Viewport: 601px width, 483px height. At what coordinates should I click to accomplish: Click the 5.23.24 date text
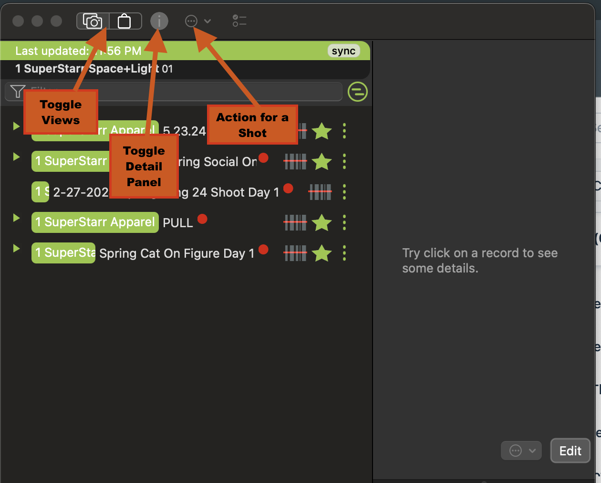click(184, 131)
